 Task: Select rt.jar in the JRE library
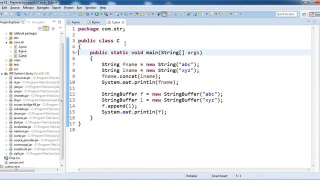pos(17,82)
